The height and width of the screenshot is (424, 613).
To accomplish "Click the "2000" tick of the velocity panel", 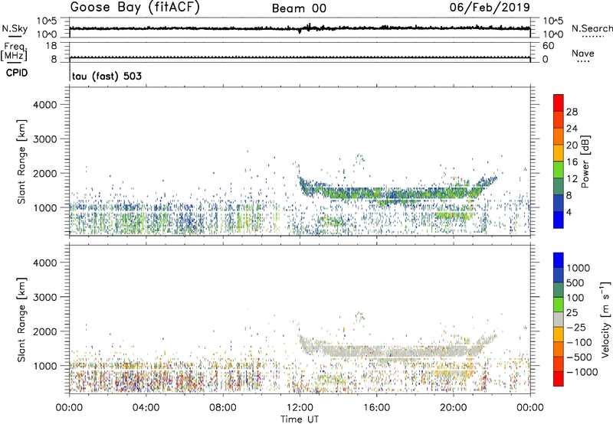I will coord(45,331).
